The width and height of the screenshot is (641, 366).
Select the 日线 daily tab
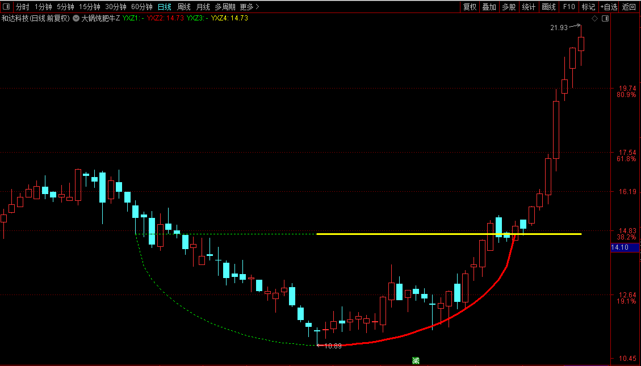coord(165,7)
